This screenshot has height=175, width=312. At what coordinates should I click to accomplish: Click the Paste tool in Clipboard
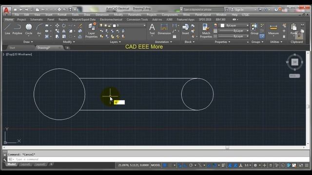[x=293, y=29]
